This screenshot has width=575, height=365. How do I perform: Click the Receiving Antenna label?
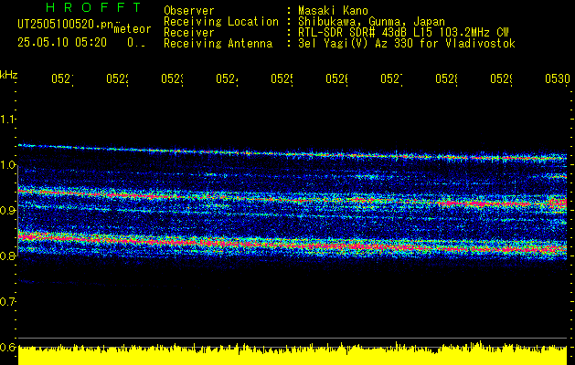218,44
